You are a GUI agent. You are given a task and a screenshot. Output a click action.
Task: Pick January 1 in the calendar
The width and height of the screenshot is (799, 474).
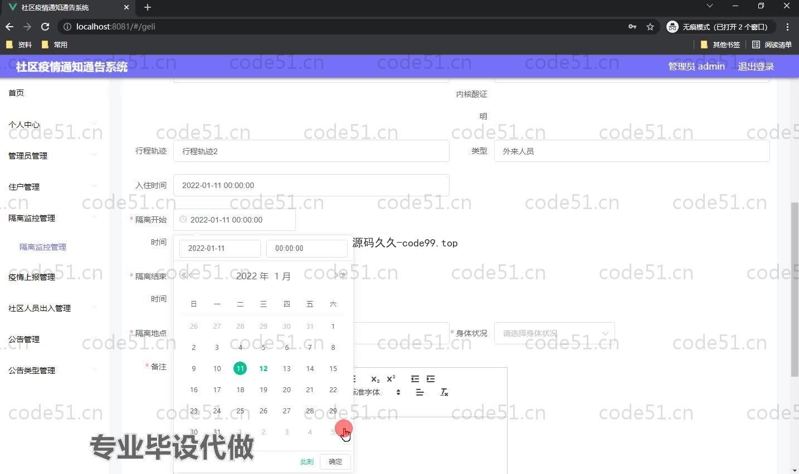pos(333,326)
